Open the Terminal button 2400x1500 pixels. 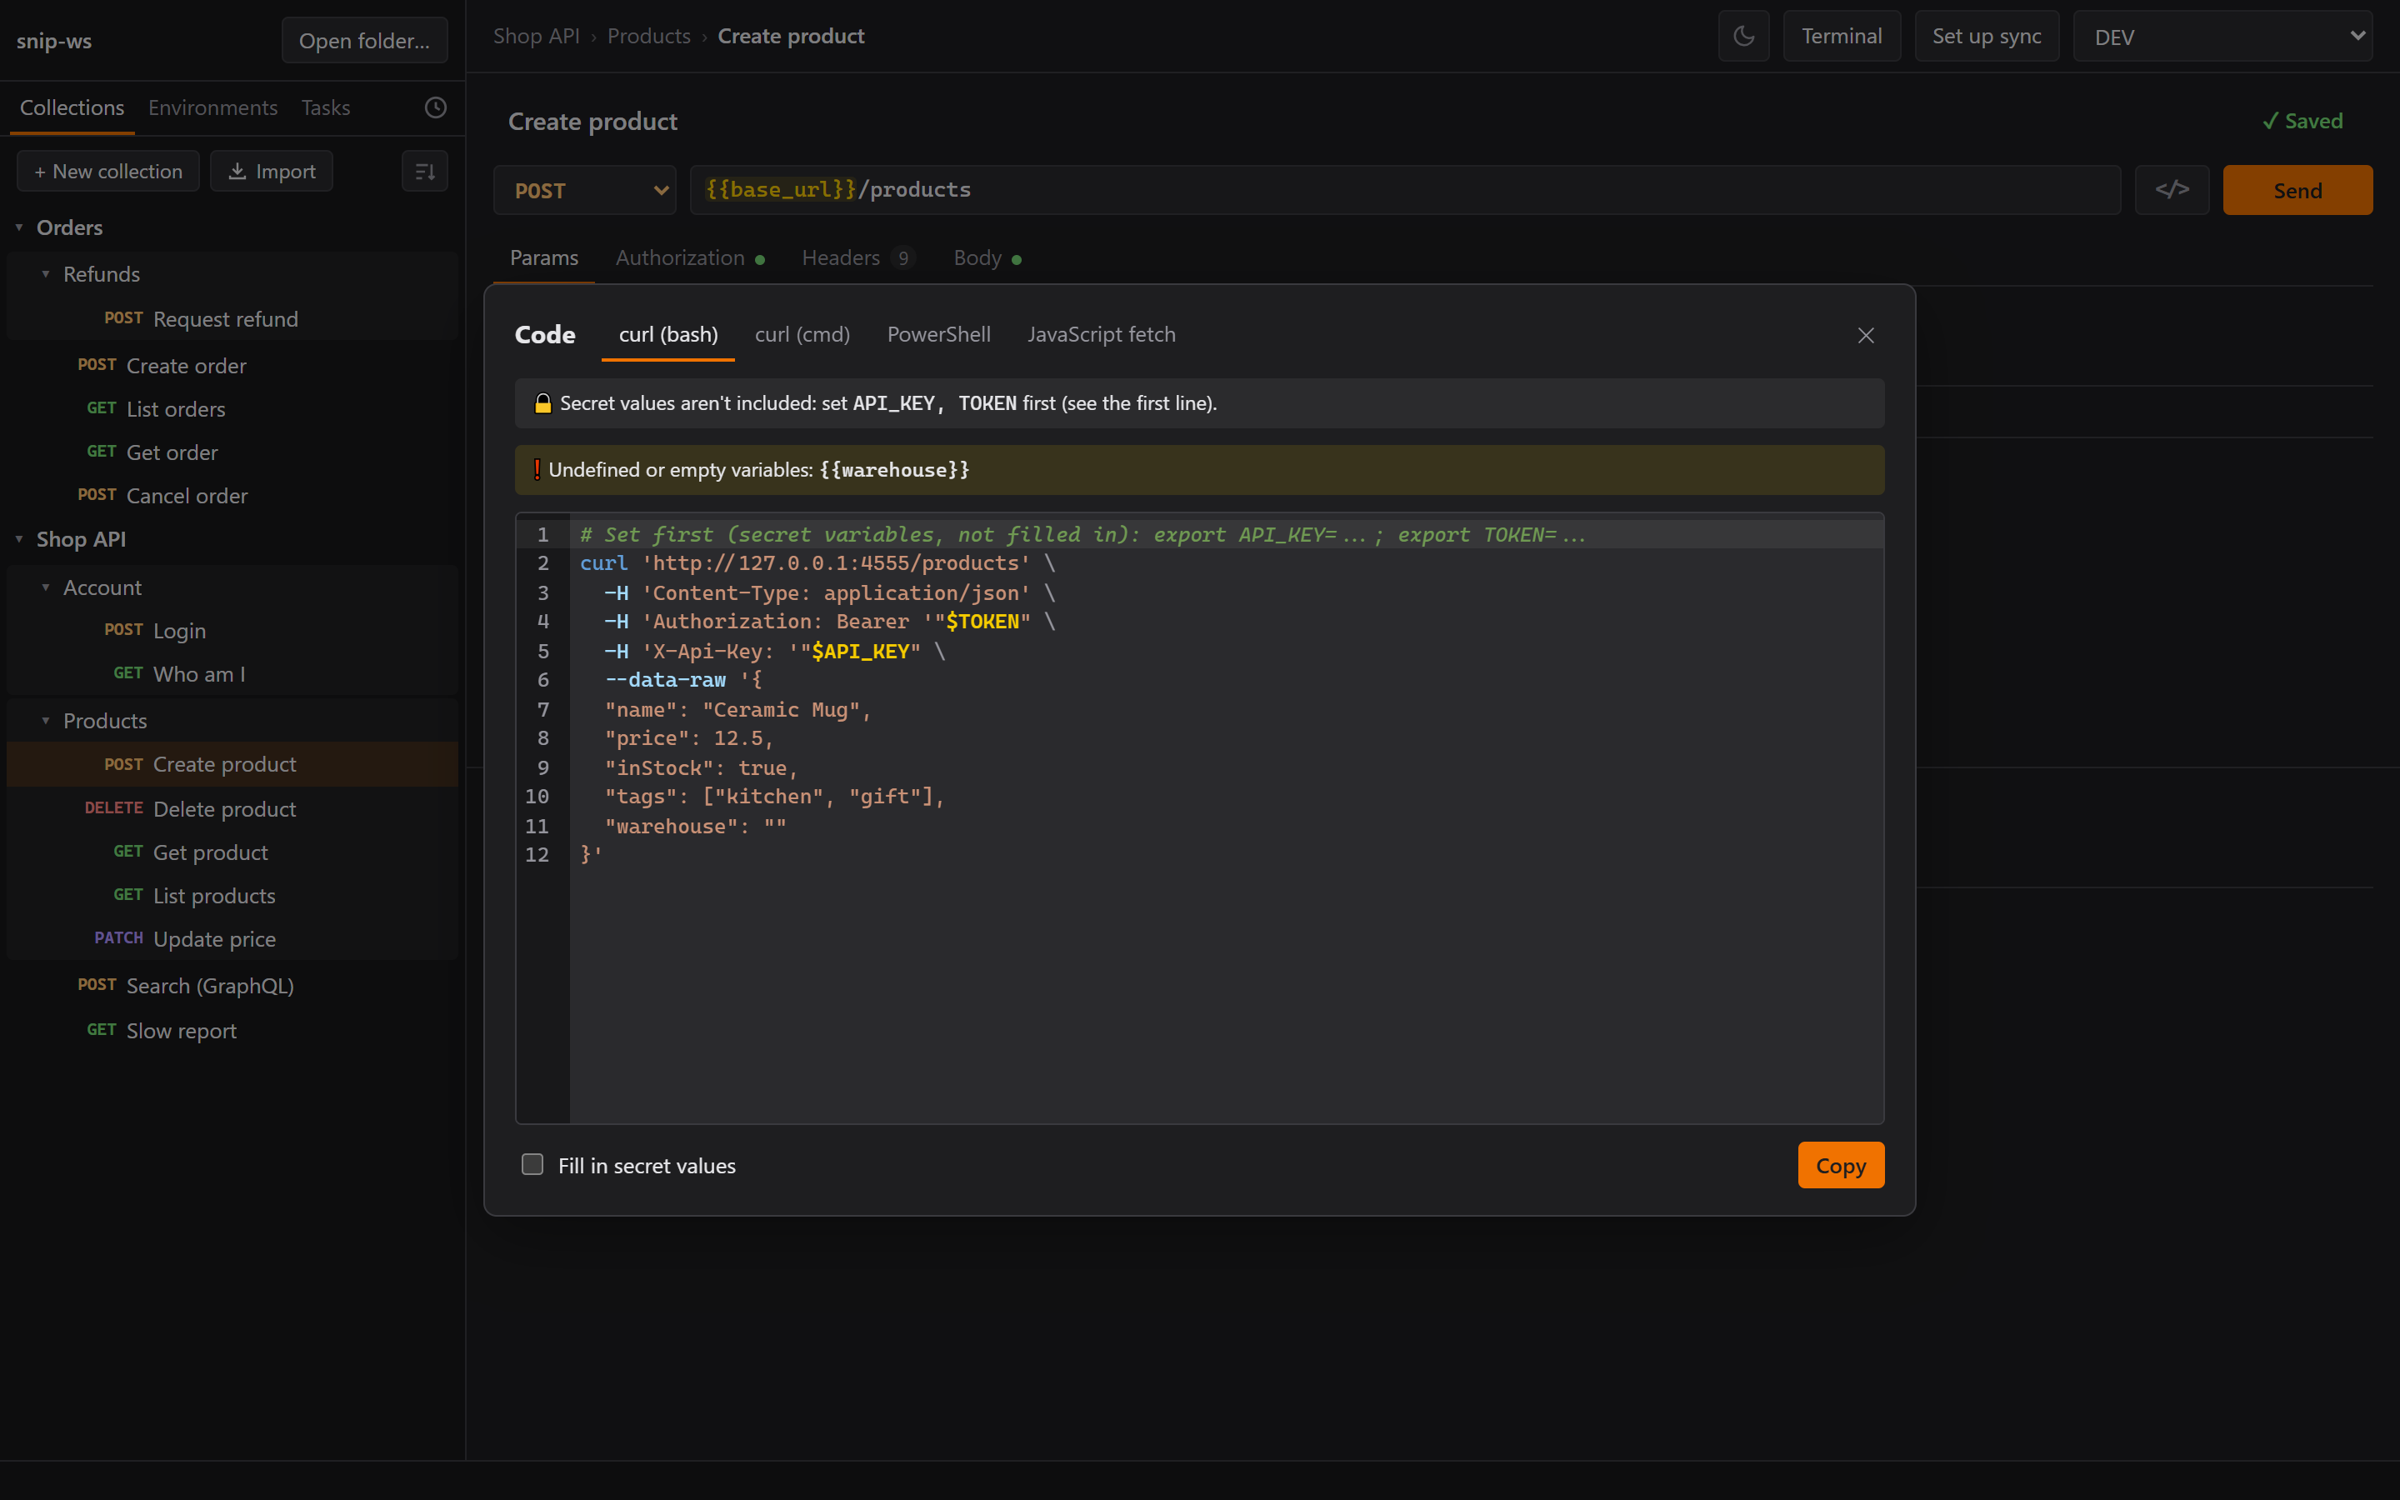coord(1841,37)
